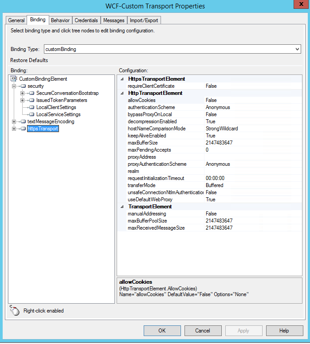Click the Cancel button
Viewport: 310px width, 344px height.
coord(203,331)
